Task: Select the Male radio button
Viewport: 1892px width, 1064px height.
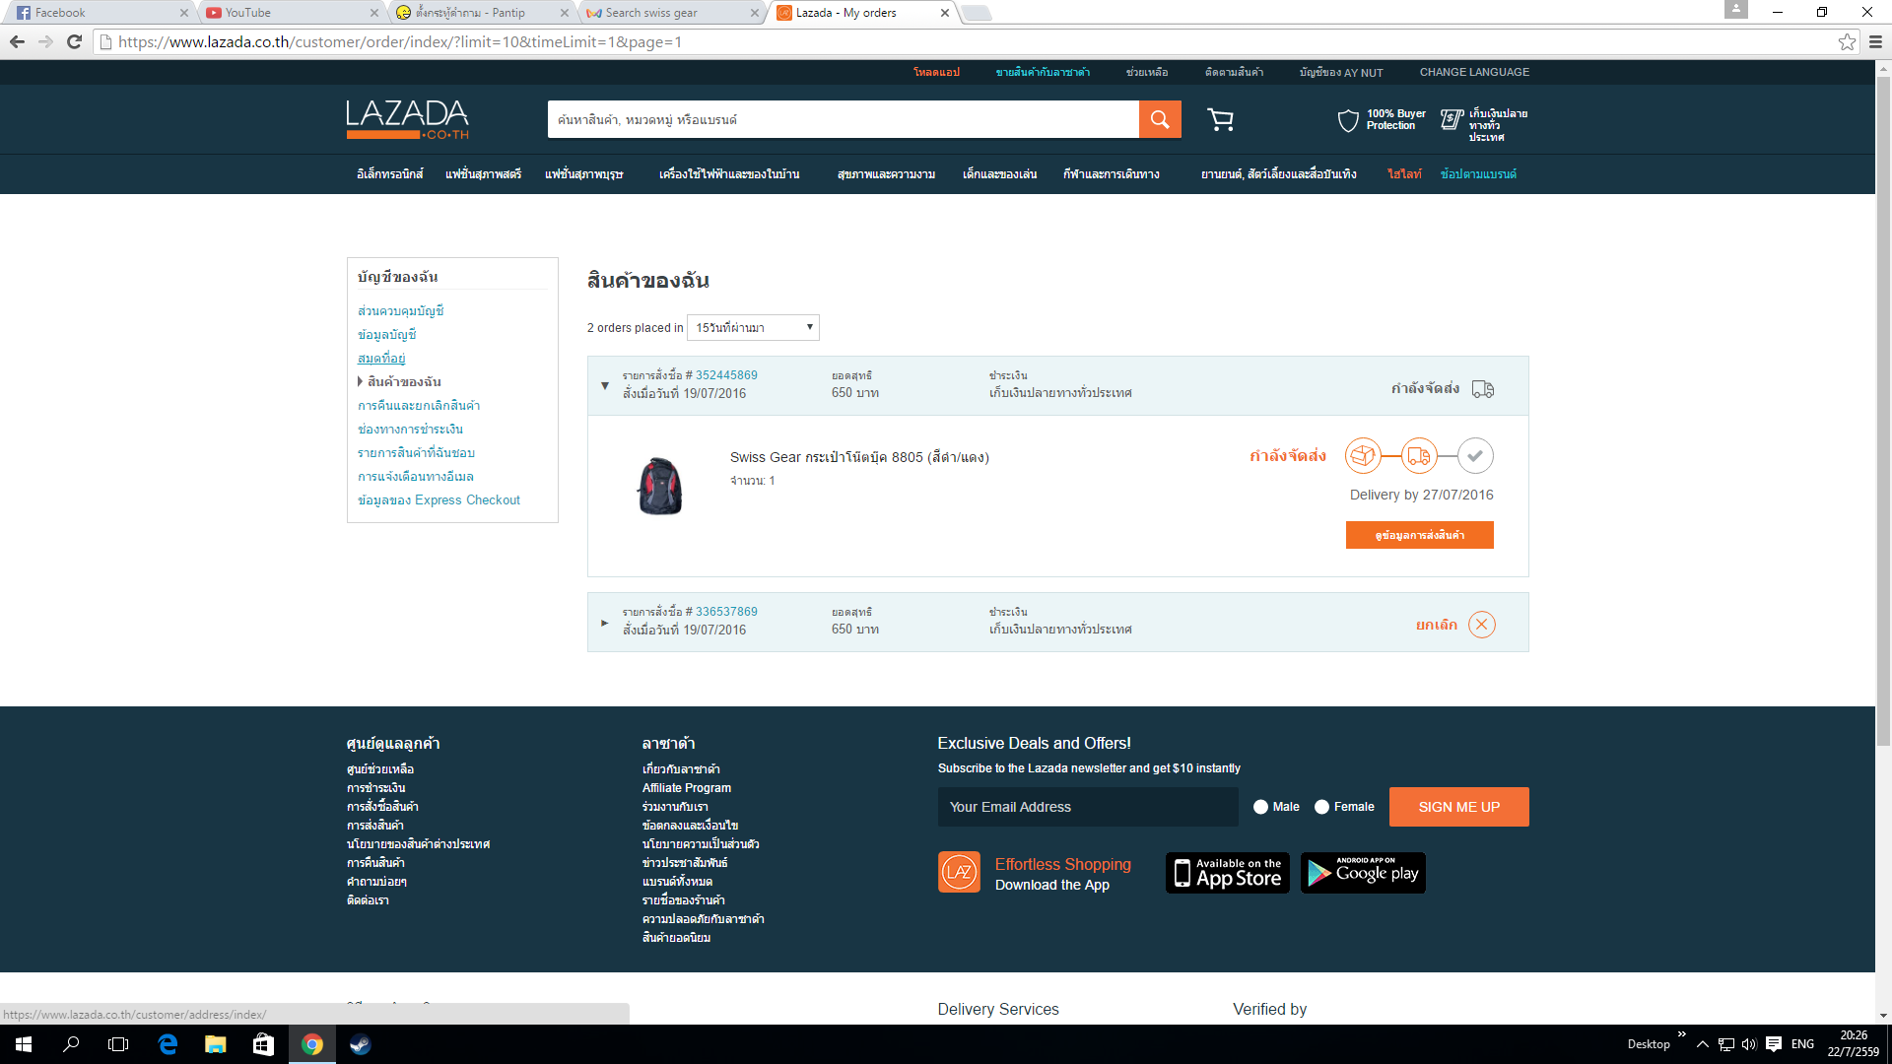Action: tap(1260, 807)
